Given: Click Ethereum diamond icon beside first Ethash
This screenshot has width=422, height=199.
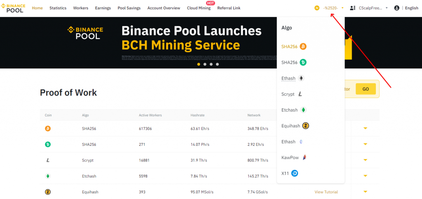Looking at the screenshot, I should pyautogui.click(x=301, y=78).
